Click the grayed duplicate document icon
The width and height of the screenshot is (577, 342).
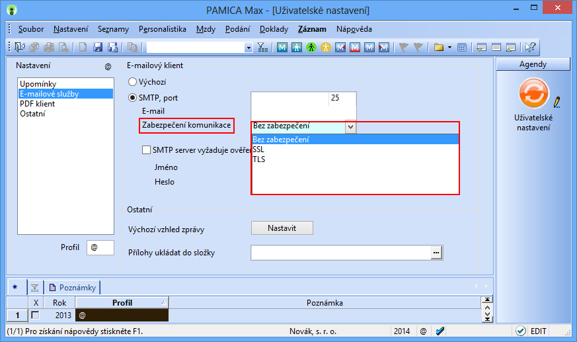(132, 47)
